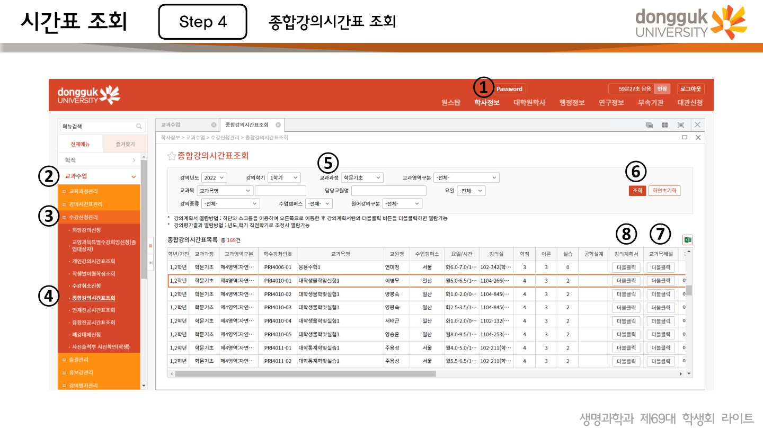The image size is (763, 429).
Task: Open the 수업캠퍼스 dropdown
Action: point(318,203)
